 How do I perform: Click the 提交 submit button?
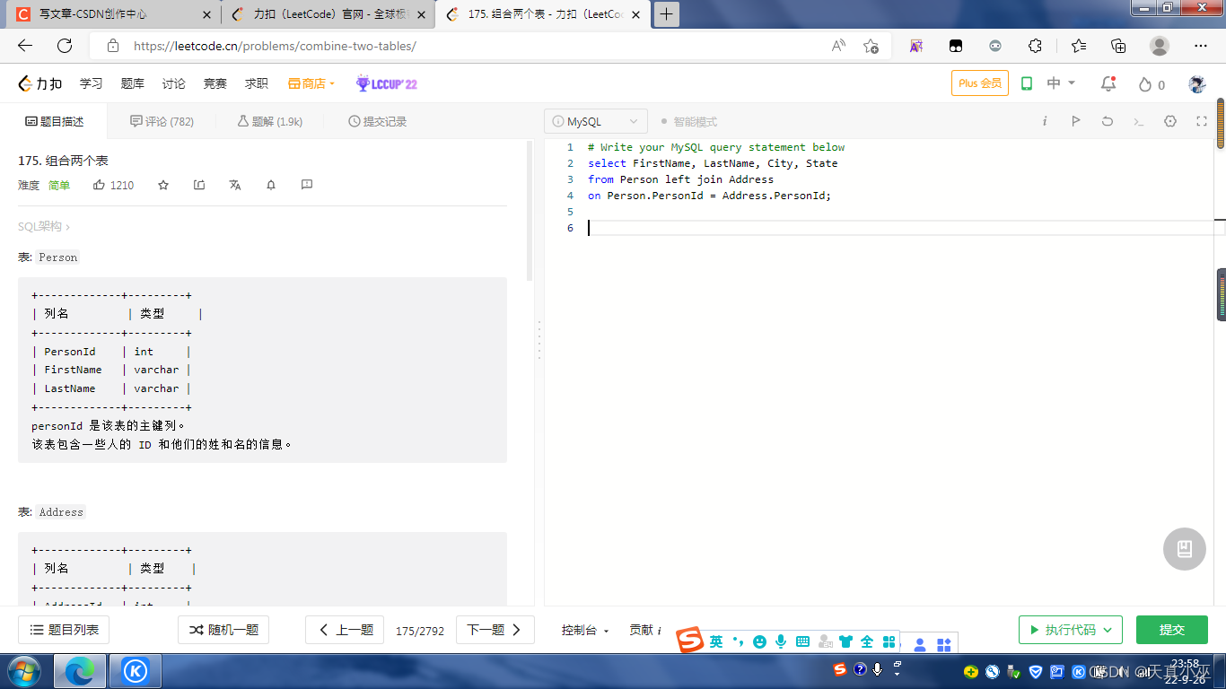[1172, 630]
